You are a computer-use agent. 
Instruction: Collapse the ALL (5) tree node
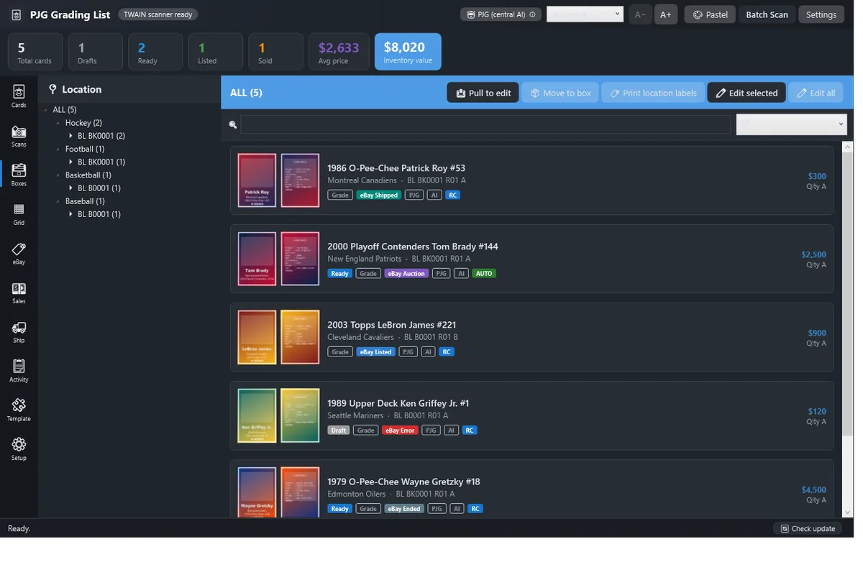46,110
